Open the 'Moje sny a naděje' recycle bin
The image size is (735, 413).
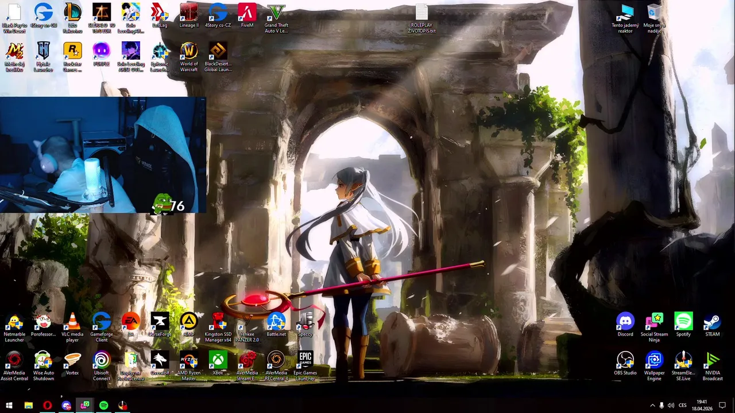click(x=654, y=18)
